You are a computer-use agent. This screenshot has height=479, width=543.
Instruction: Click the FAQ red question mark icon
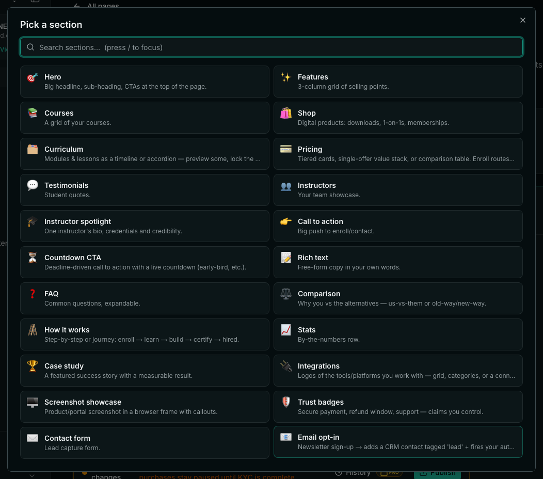coord(33,294)
